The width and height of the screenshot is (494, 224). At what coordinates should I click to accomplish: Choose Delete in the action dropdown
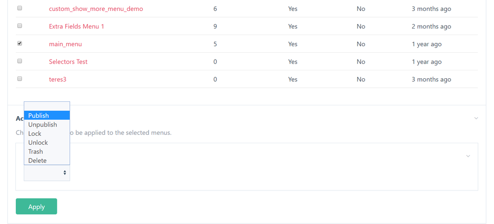(x=47, y=160)
